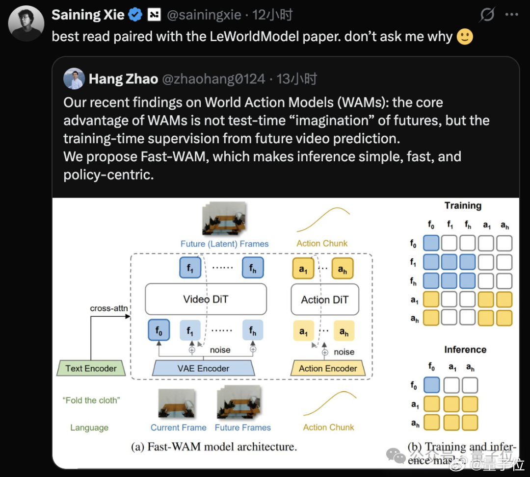Open the @sainingxie handle link

tap(204, 15)
